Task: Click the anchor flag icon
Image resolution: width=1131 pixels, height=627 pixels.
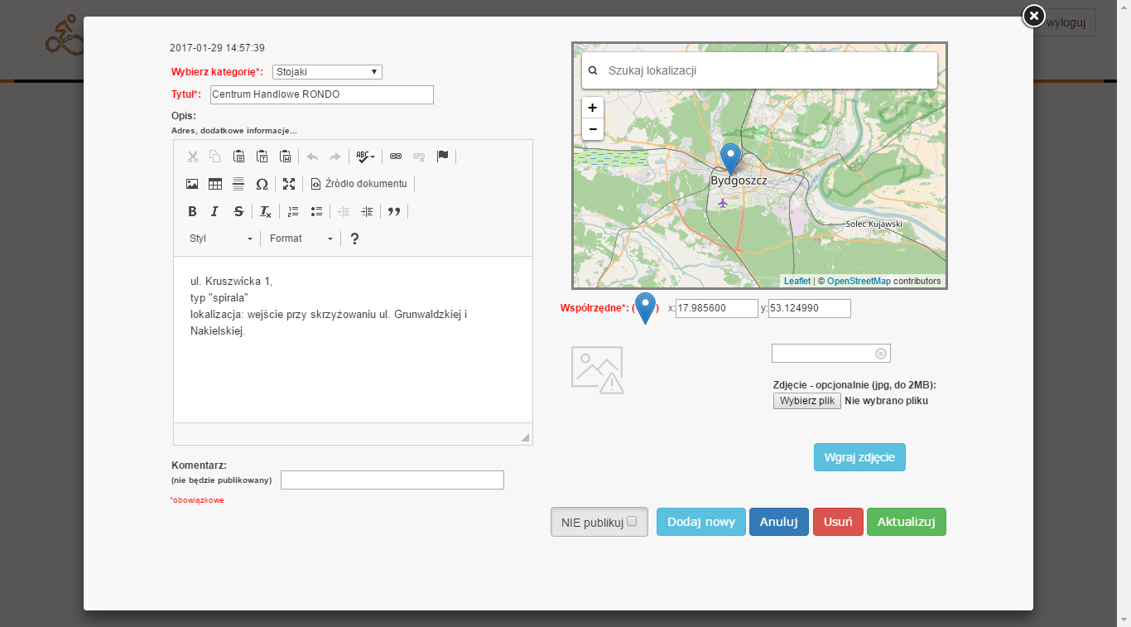Action: tap(442, 156)
